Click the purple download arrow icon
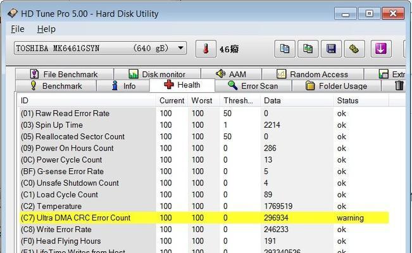Screen dimensions: 412x253 [x=381, y=49]
